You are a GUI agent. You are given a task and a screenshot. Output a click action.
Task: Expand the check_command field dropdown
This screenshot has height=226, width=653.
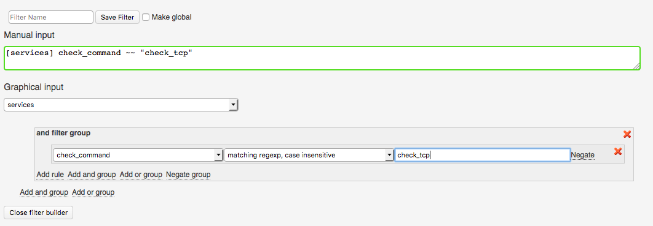coord(138,155)
